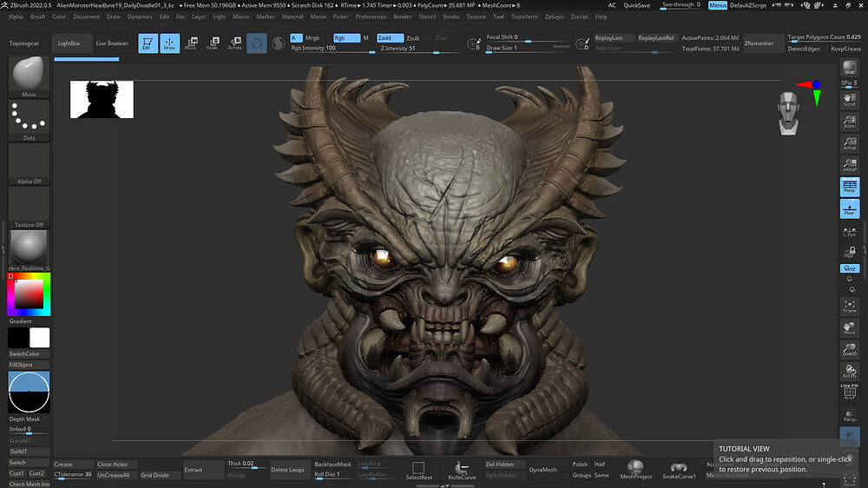The height and width of the screenshot is (488, 868).
Task: Select the Edit mode icon
Action: (148, 43)
